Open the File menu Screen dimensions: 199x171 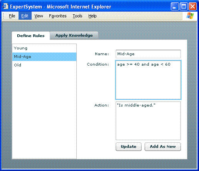pyautogui.click(x=12, y=16)
